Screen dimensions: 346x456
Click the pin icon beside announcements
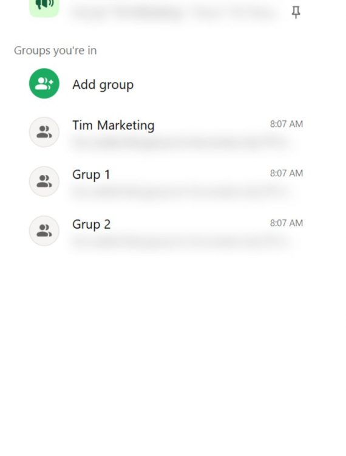click(296, 12)
